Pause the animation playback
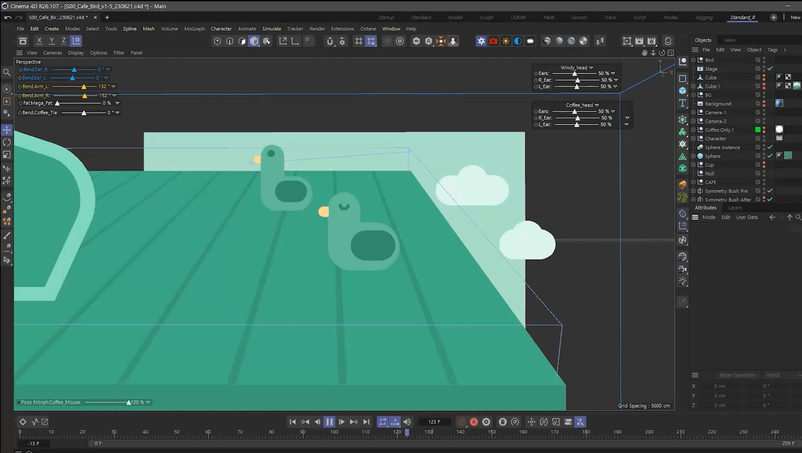This screenshot has height=453, width=802. point(329,422)
